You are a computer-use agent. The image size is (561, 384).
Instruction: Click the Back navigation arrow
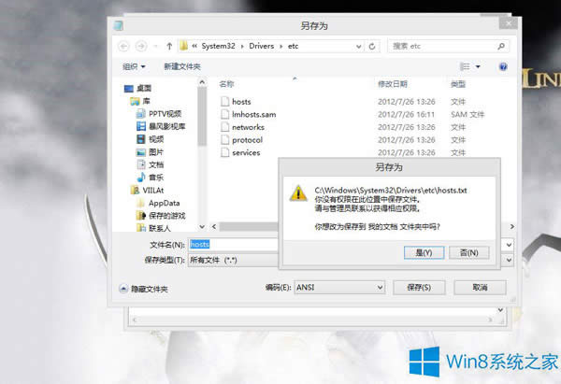coord(123,46)
